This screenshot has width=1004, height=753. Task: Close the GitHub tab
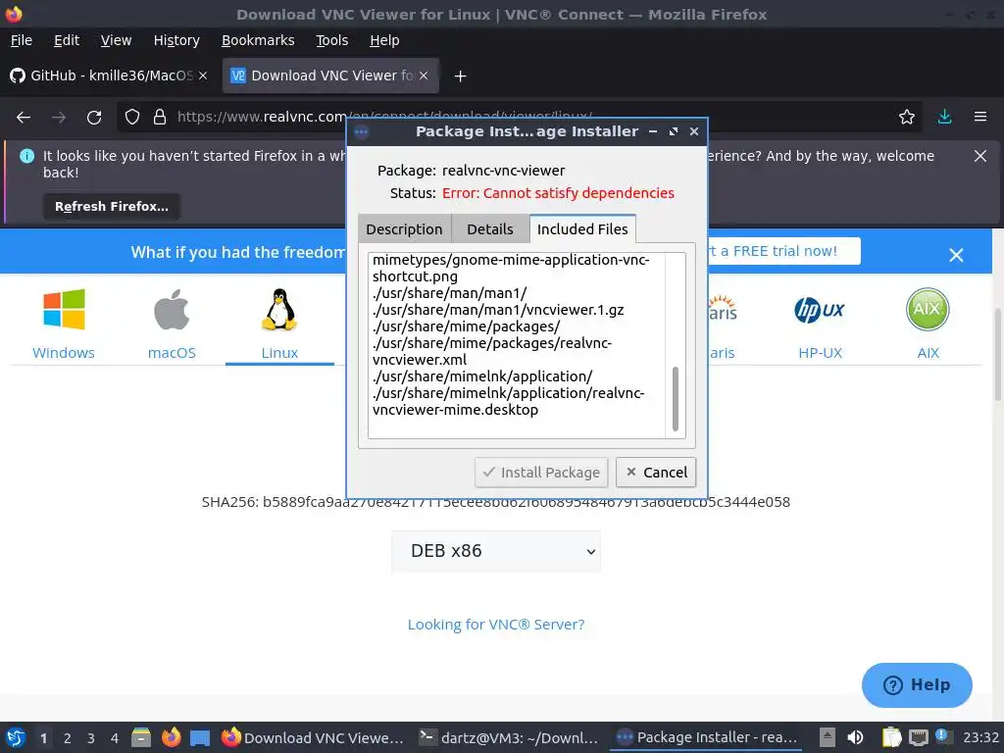203,75
